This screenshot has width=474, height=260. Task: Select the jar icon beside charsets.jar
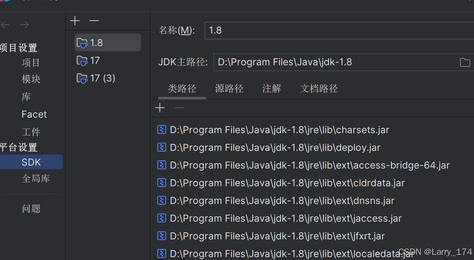click(x=161, y=129)
